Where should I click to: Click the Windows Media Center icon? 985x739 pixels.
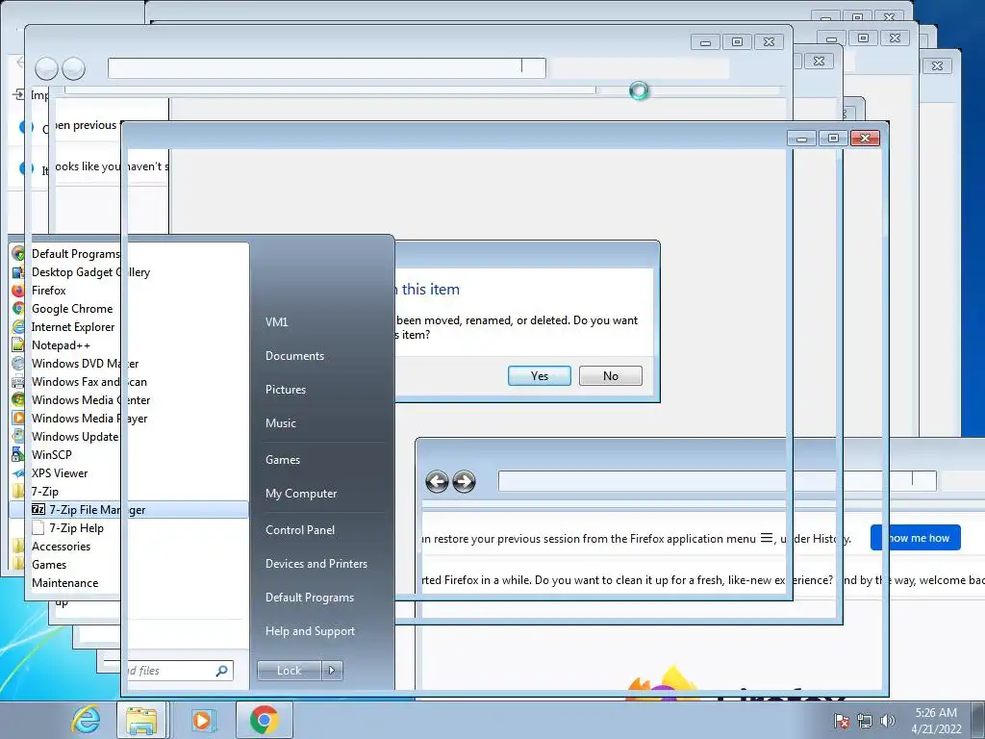tap(18, 399)
